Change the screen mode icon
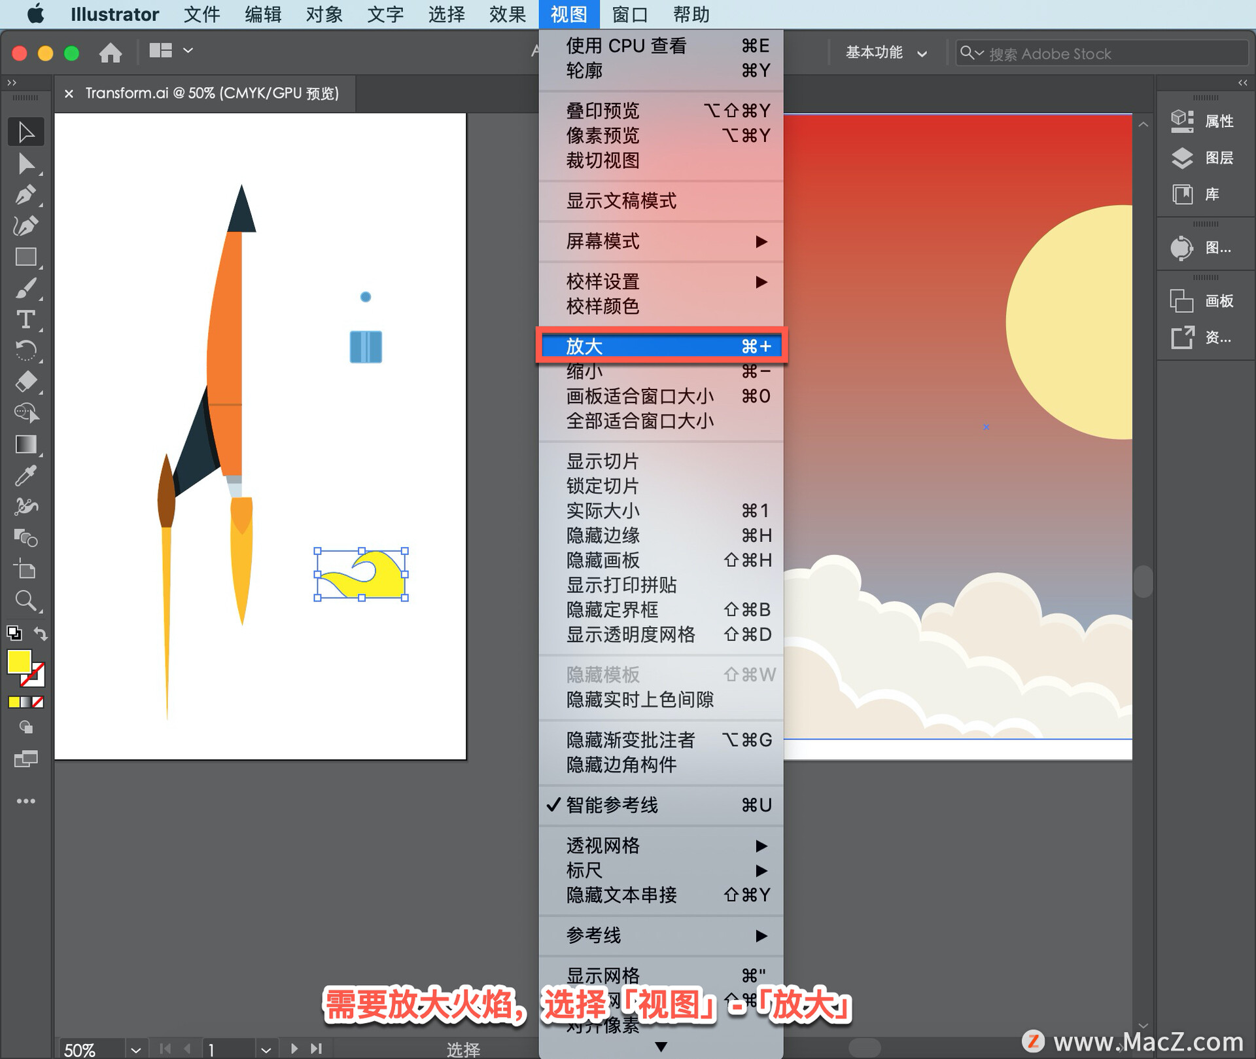This screenshot has height=1059, width=1256. pos(26,759)
